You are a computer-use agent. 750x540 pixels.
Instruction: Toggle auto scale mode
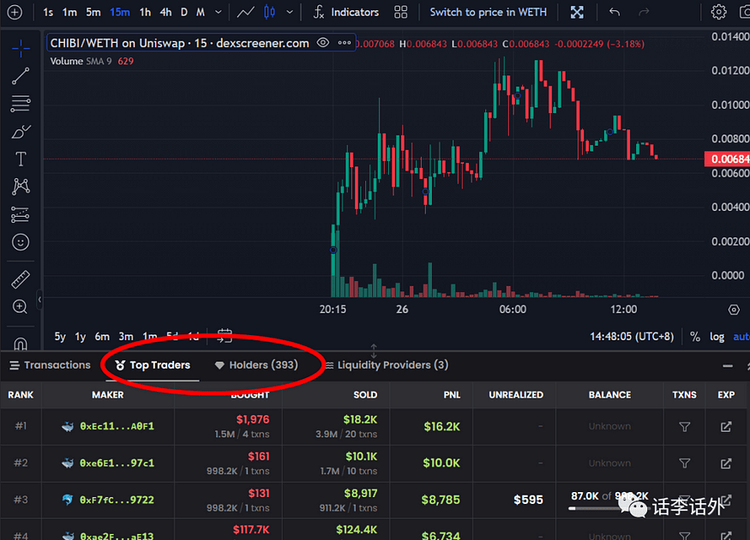click(741, 337)
